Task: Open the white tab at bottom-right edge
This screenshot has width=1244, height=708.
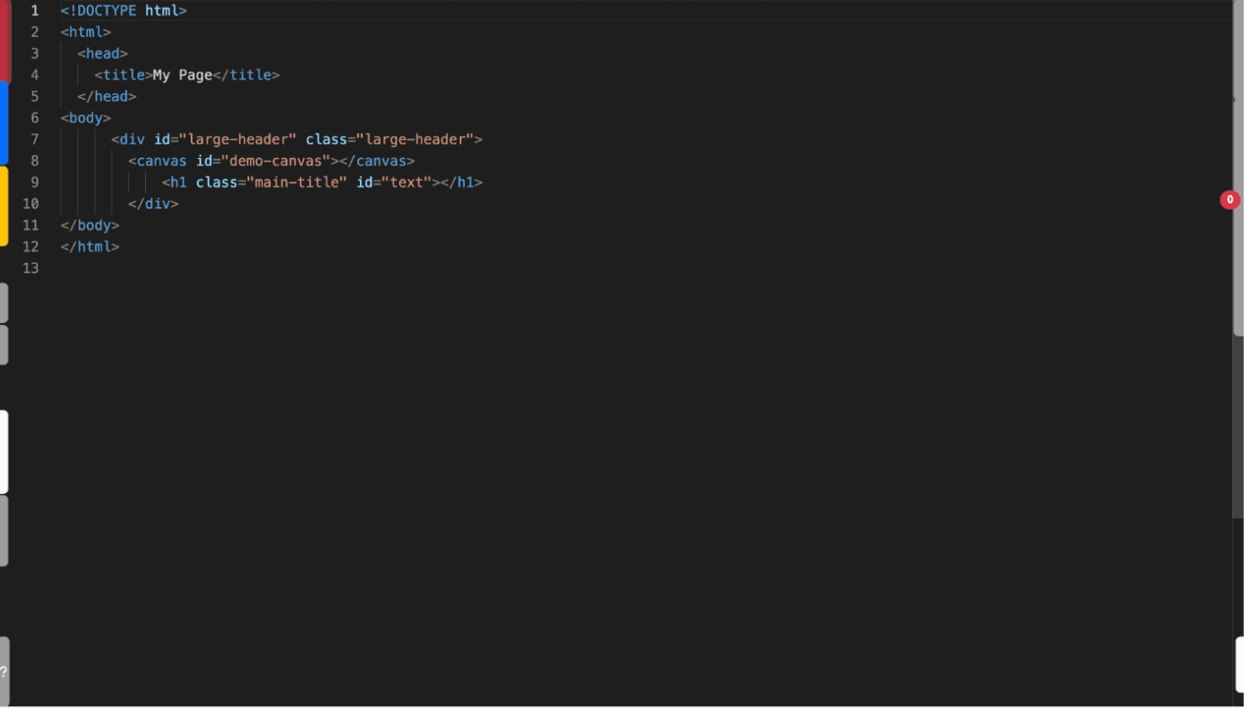Action: pyautogui.click(x=1240, y=664)
